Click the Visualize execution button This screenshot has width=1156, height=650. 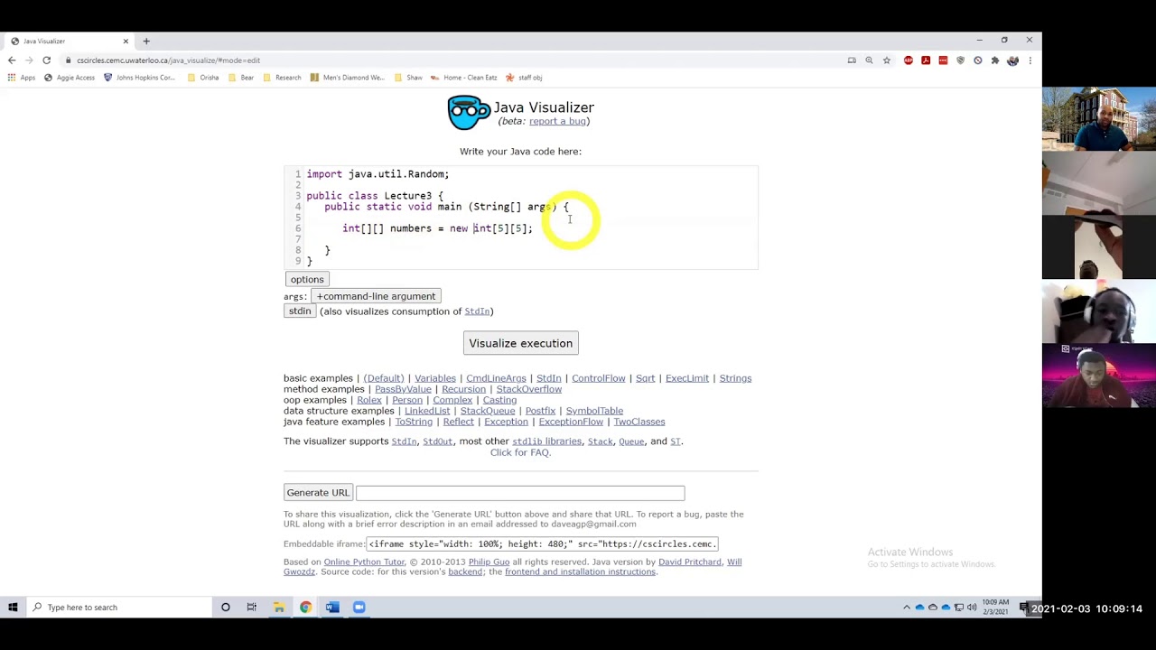pos(521,343)
